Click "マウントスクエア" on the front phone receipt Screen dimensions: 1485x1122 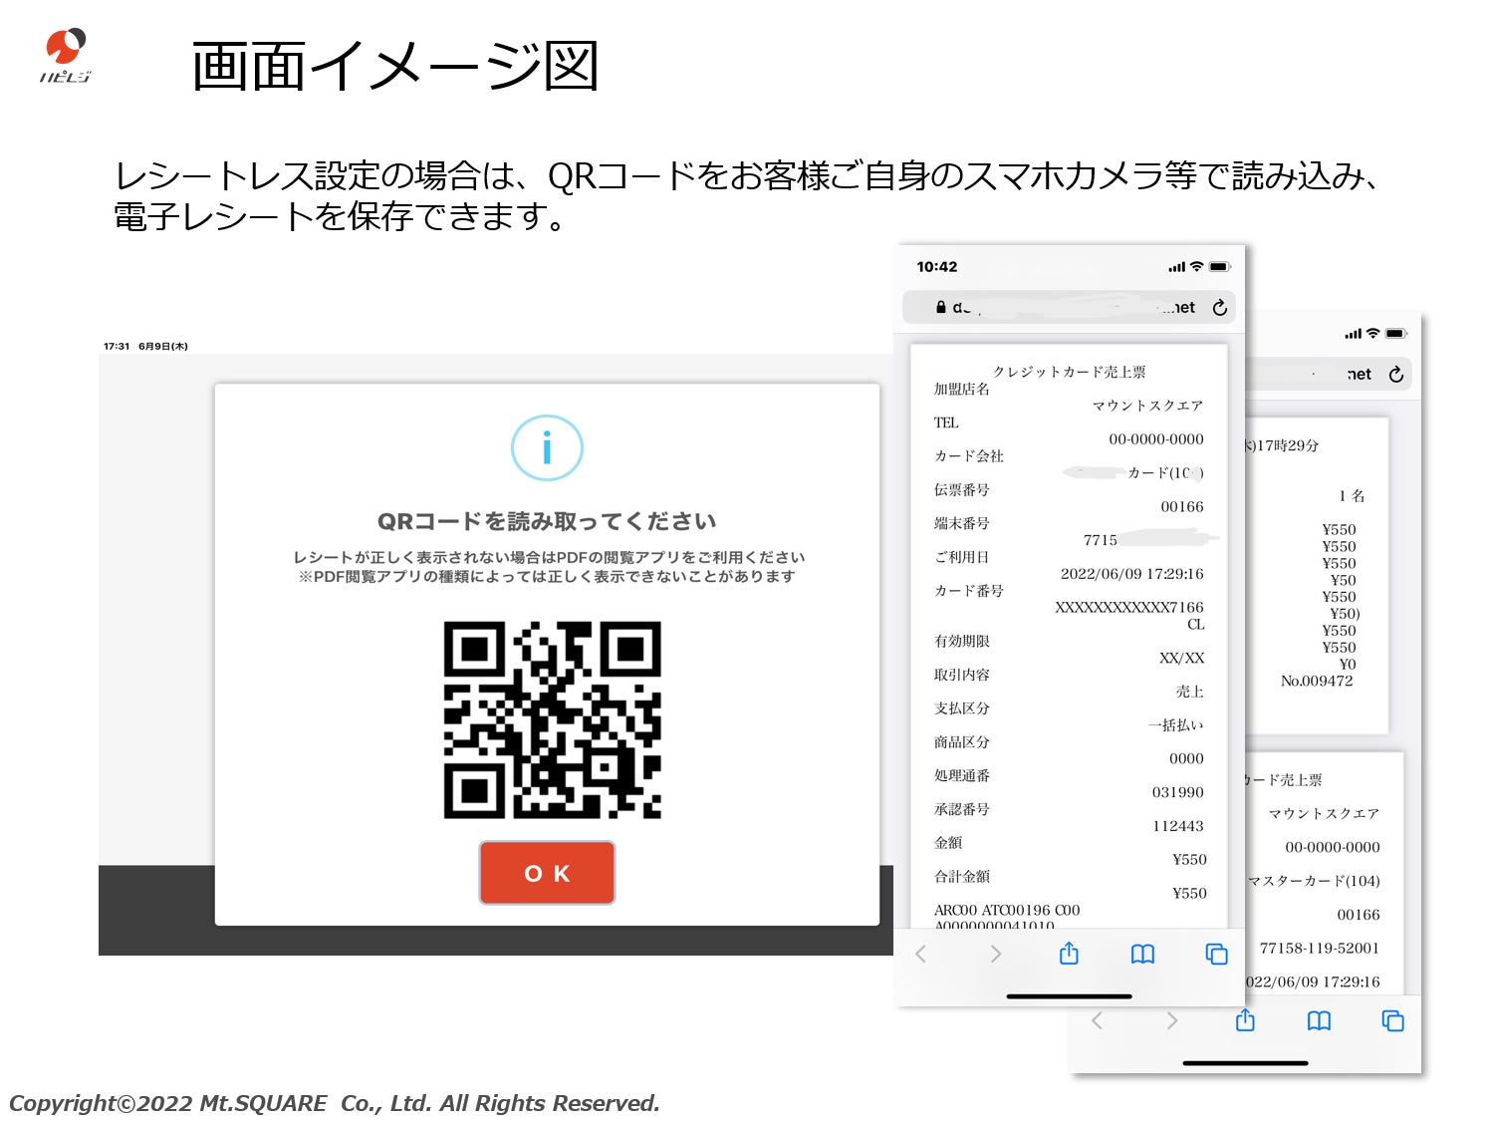[1147, 406]
